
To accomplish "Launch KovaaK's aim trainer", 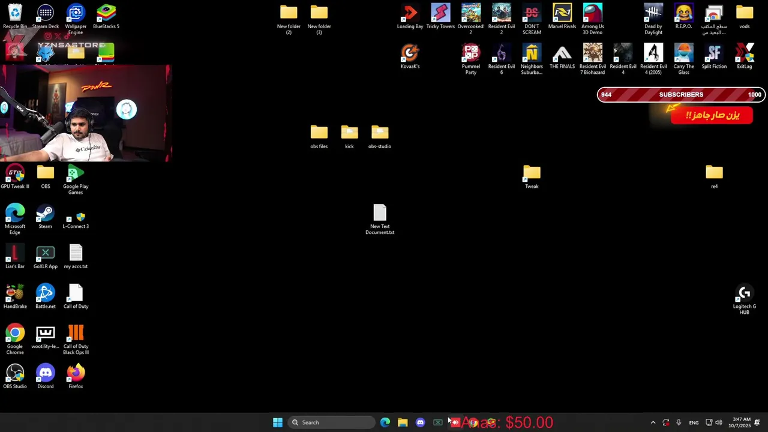I will (410, 56).
